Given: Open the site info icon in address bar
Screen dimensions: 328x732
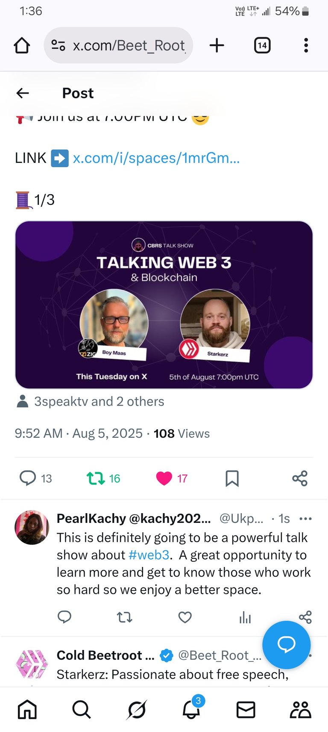Looking at the screenshot, I should (58, 45).
